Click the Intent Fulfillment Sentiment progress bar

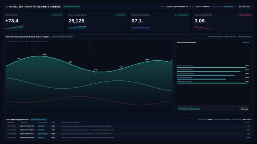coord(213,71)
